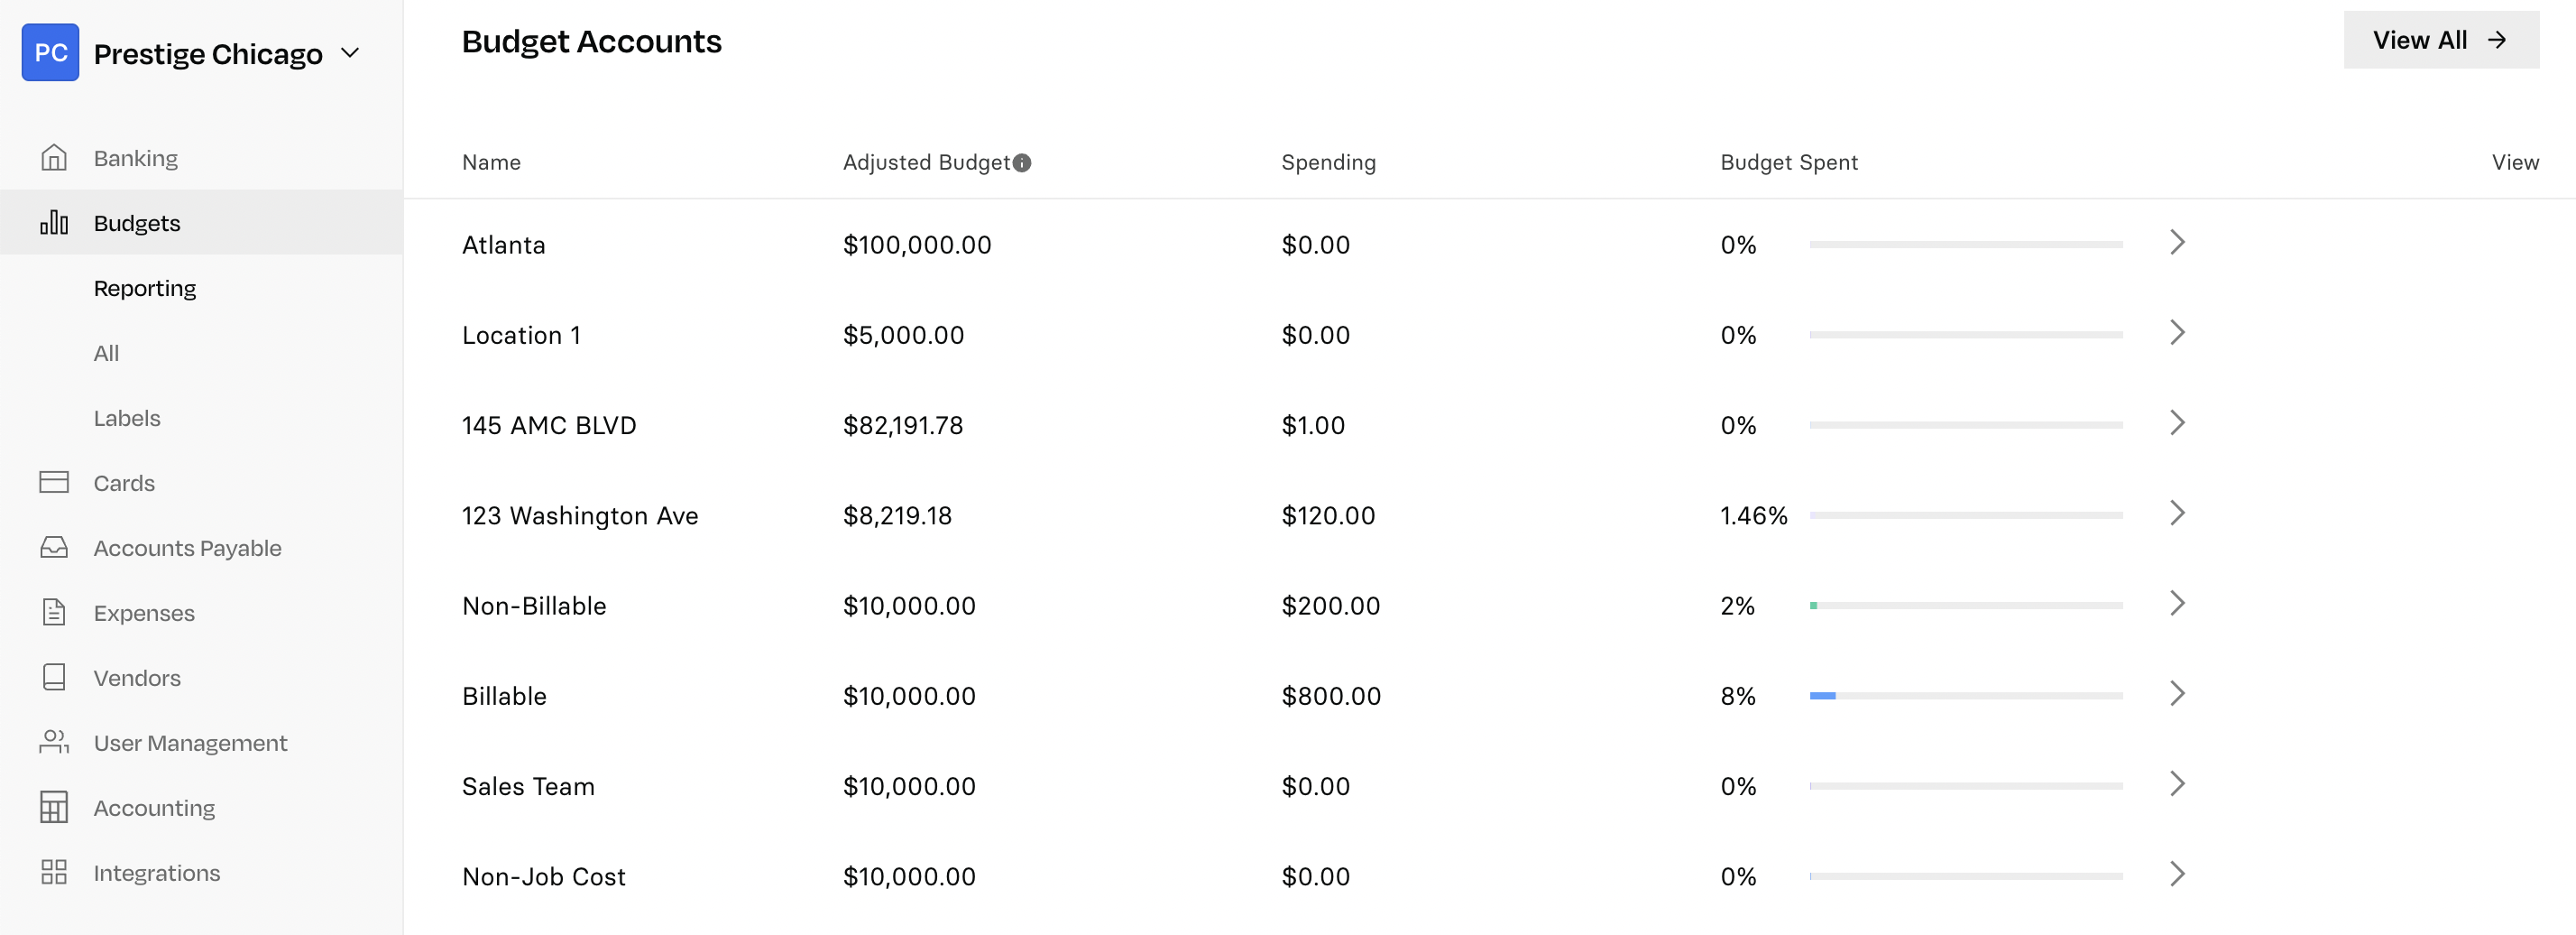Open the Cards icon in sidebar

(x=54, y=483)
